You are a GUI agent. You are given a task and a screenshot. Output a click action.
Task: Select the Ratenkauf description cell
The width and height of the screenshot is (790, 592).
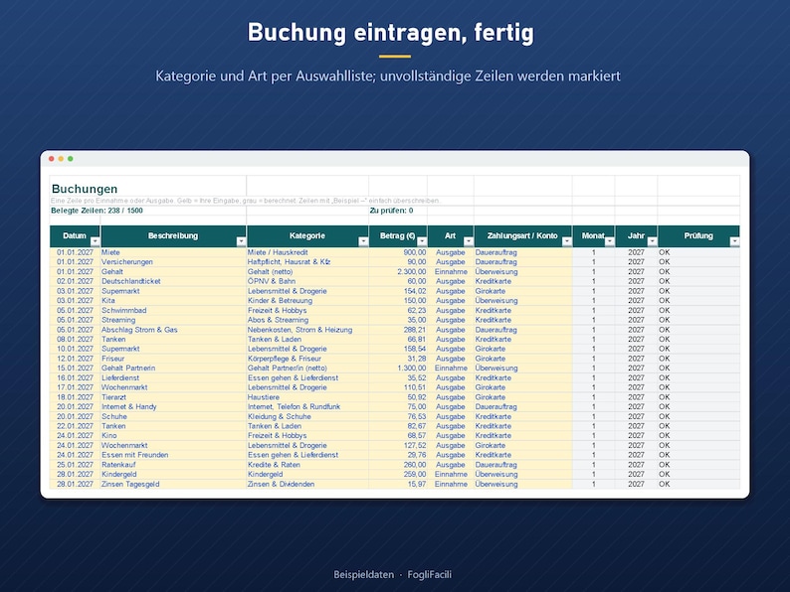[173, 465]
